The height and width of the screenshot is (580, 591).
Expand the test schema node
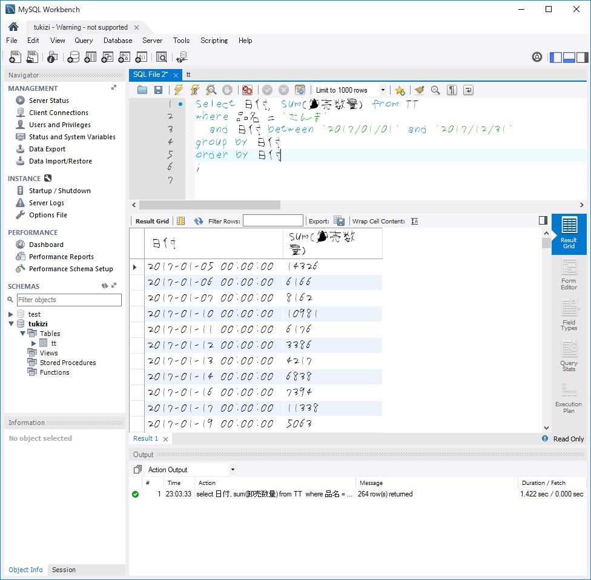pyautogui.click(x=11, y=314)
